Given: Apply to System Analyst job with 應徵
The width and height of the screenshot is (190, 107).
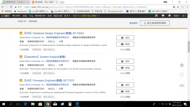Looking at the screenshot, I should [x=125, y=68].
